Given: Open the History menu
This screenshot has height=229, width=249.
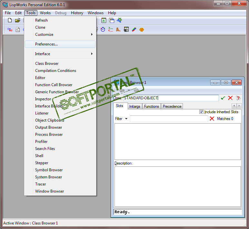Looking at the screenshot, I should (x=77, y=13).
